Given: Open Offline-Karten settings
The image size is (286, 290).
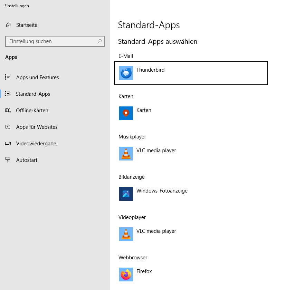Looking at the screenshot, I should coord(55,111).
